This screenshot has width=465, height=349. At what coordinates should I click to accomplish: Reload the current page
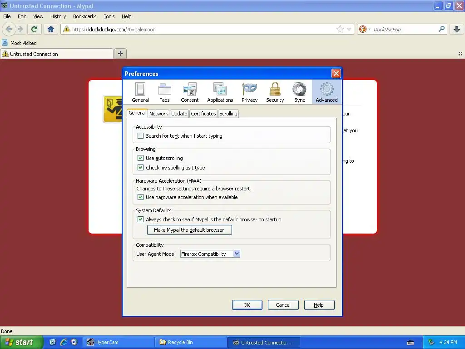tap(34, 29)
